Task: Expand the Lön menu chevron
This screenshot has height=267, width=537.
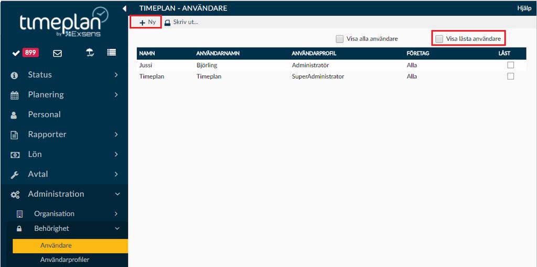Action: (x=116, y=154)
